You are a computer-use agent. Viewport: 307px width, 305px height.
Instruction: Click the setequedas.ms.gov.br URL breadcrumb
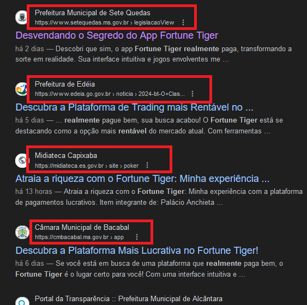(104, 23)
